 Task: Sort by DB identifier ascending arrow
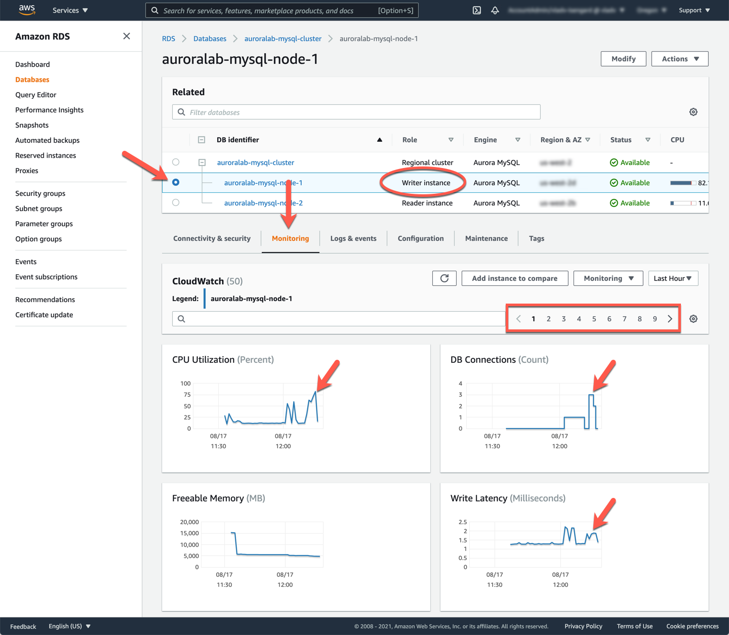[x=379, y=140]
